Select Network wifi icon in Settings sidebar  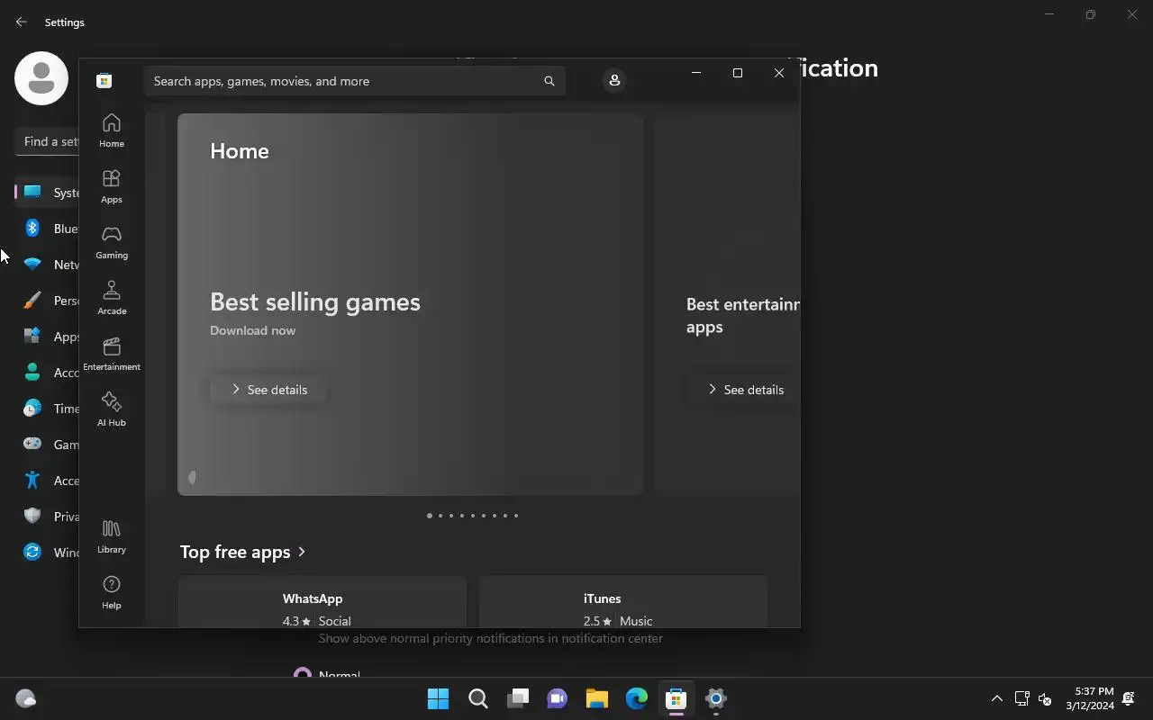32,265
